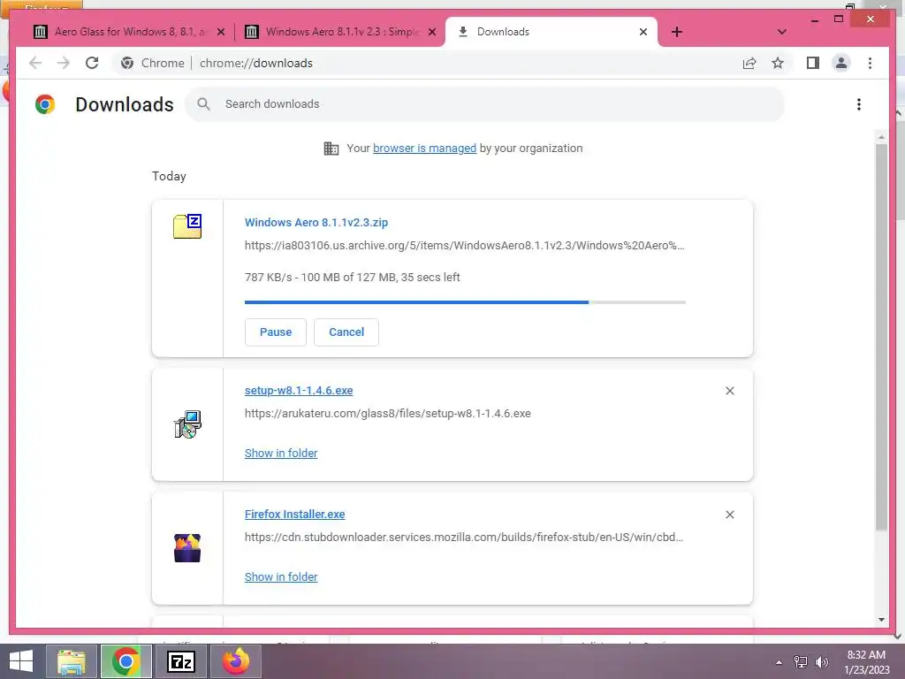Open the tab search dropdown chevron
This screenshot has height=679, width=905.
tap(781, 32)
